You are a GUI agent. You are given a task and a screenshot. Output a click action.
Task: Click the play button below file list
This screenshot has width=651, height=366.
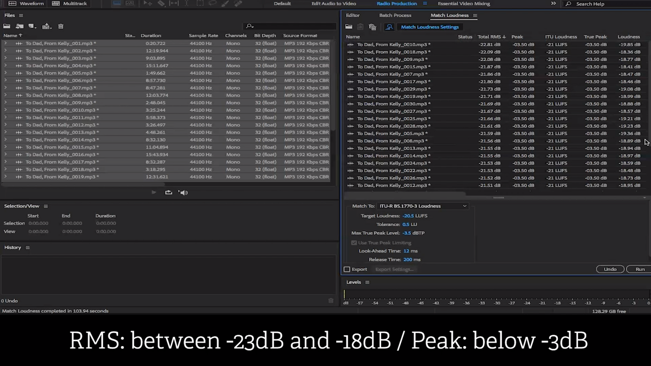(x=154, y=192)
